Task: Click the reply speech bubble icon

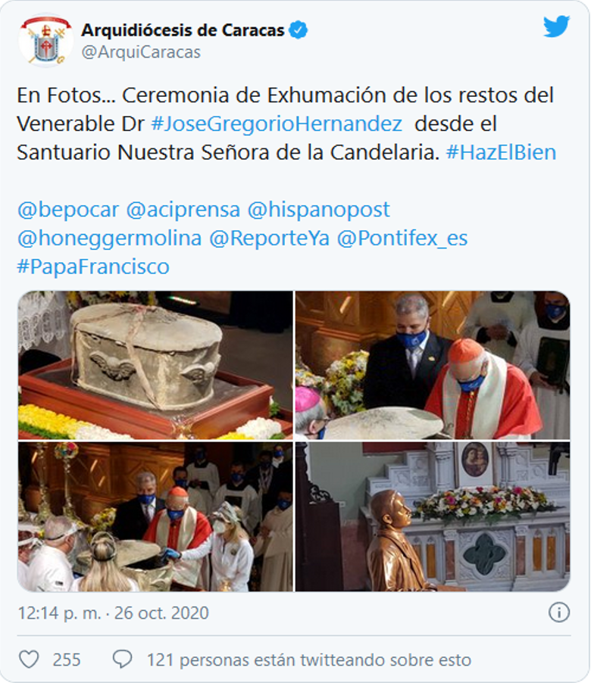Action: (122, 660)
